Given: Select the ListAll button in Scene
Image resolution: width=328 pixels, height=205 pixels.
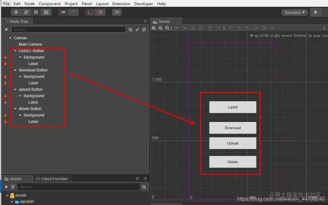Looking at the screenshot, I should coord(233,107).
